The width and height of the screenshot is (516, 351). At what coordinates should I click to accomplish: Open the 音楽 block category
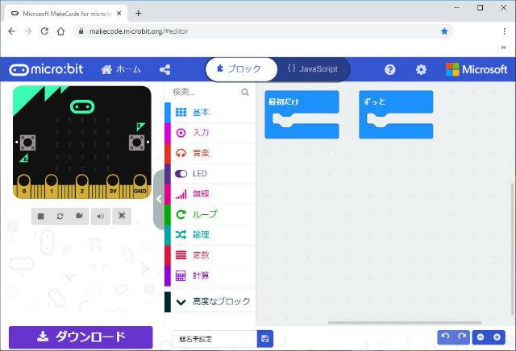click(x=210, y=153)
